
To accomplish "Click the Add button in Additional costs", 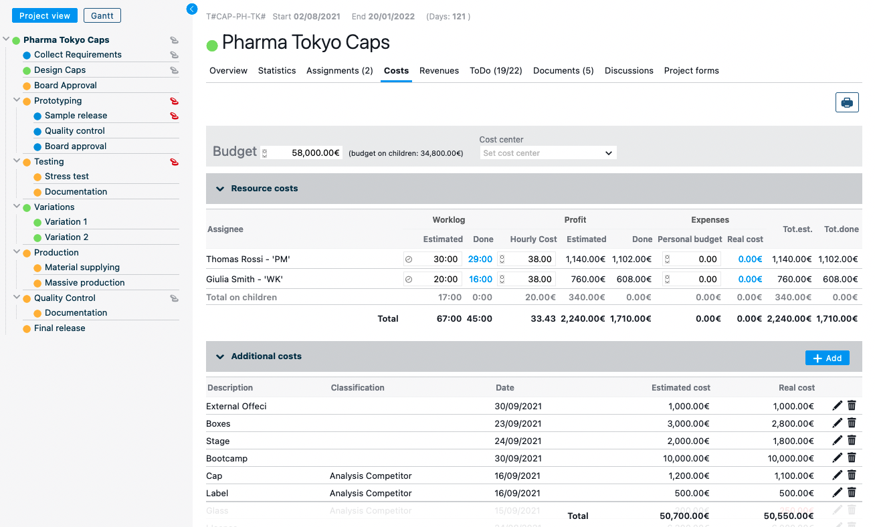I will click(827, 358).
